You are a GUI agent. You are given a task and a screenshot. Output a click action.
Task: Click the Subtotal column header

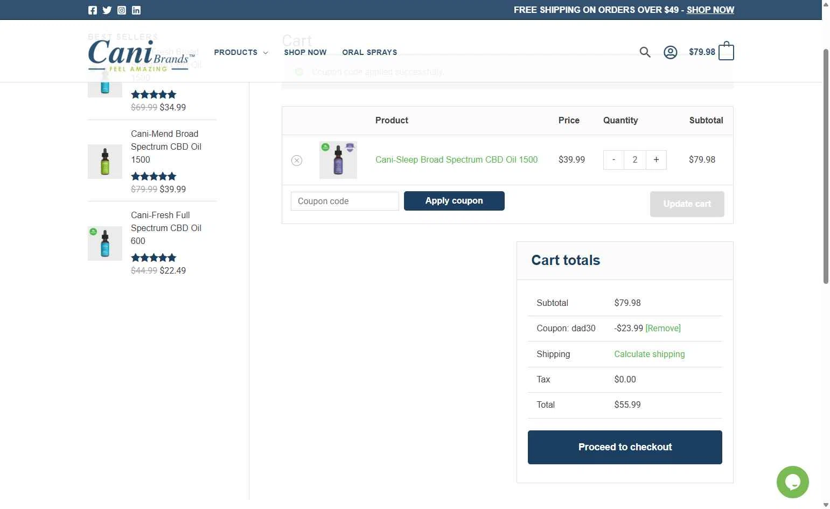706,120
